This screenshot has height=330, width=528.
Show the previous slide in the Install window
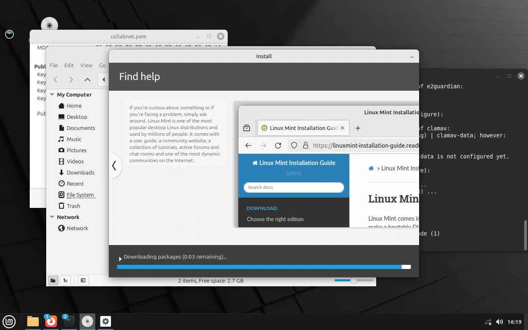coord(114,166)
